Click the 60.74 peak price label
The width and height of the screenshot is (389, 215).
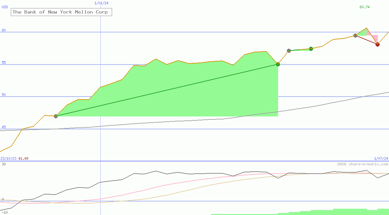(365, 7)
